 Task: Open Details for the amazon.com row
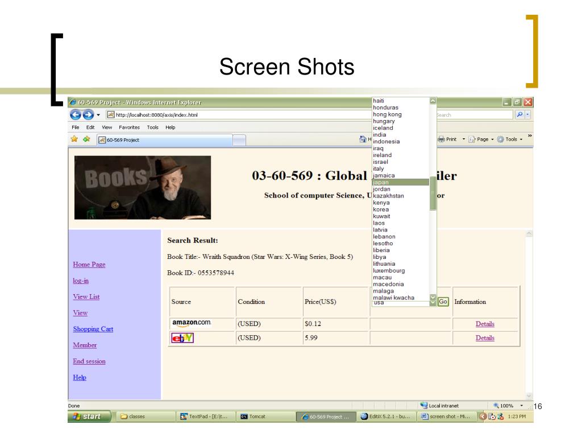(485, 324)
